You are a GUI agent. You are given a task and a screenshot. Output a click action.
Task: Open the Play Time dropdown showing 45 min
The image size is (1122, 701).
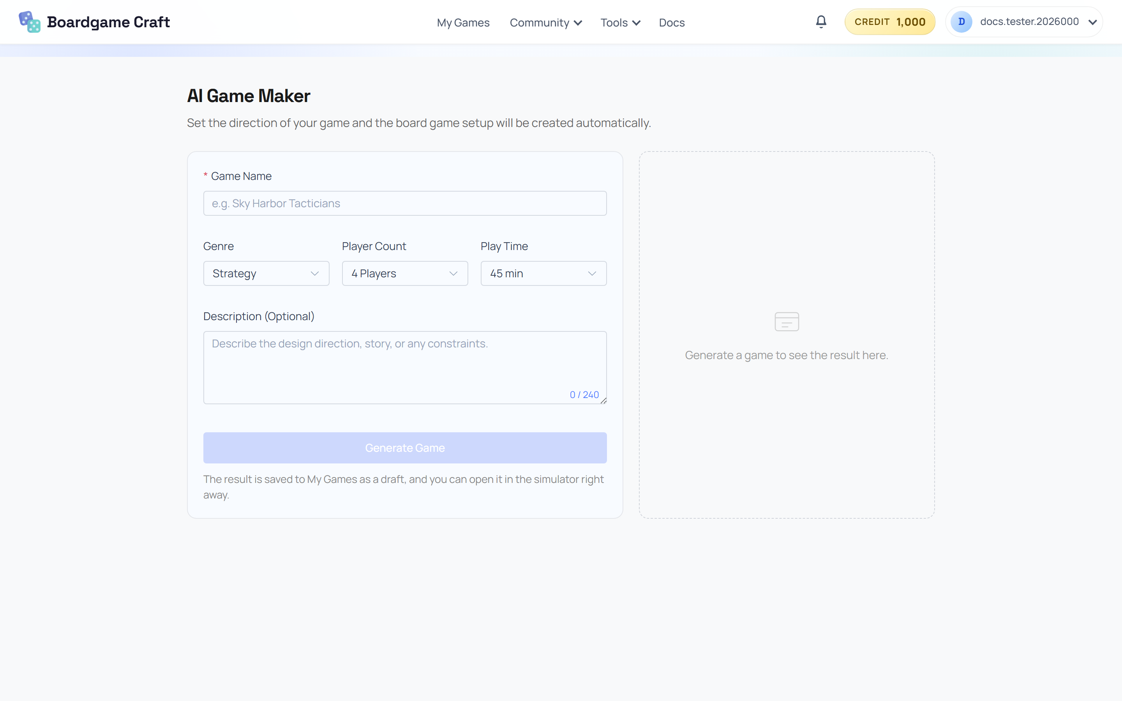pos(543,273)
